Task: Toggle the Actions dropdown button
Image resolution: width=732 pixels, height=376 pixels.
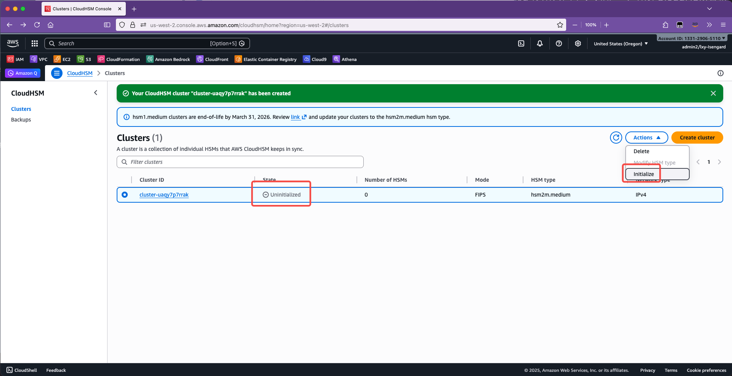Action: 646,138
